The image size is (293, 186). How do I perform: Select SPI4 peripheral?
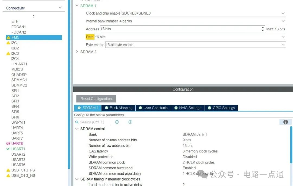coord(15,107)
